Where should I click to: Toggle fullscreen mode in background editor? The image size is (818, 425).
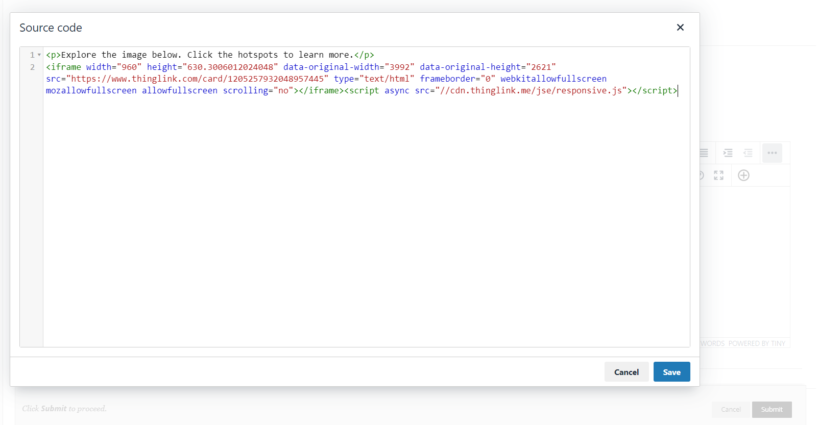(718, 176)
